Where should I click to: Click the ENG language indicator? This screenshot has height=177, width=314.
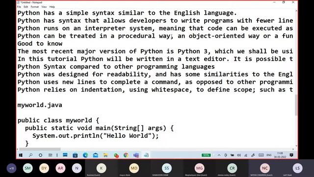tap(269, 155)
